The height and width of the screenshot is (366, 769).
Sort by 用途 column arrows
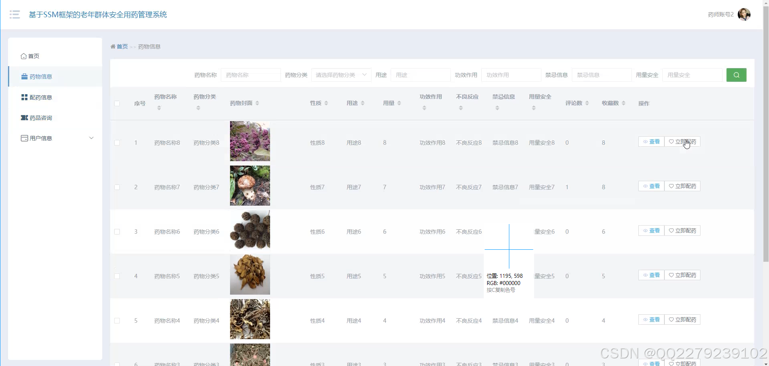click(363, 103)
